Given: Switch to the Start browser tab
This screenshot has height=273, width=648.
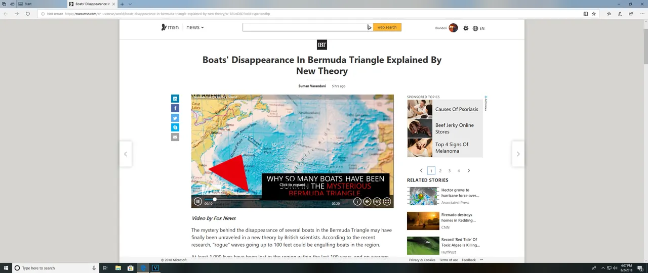Looking at the screenshot, I should point(40,4).
